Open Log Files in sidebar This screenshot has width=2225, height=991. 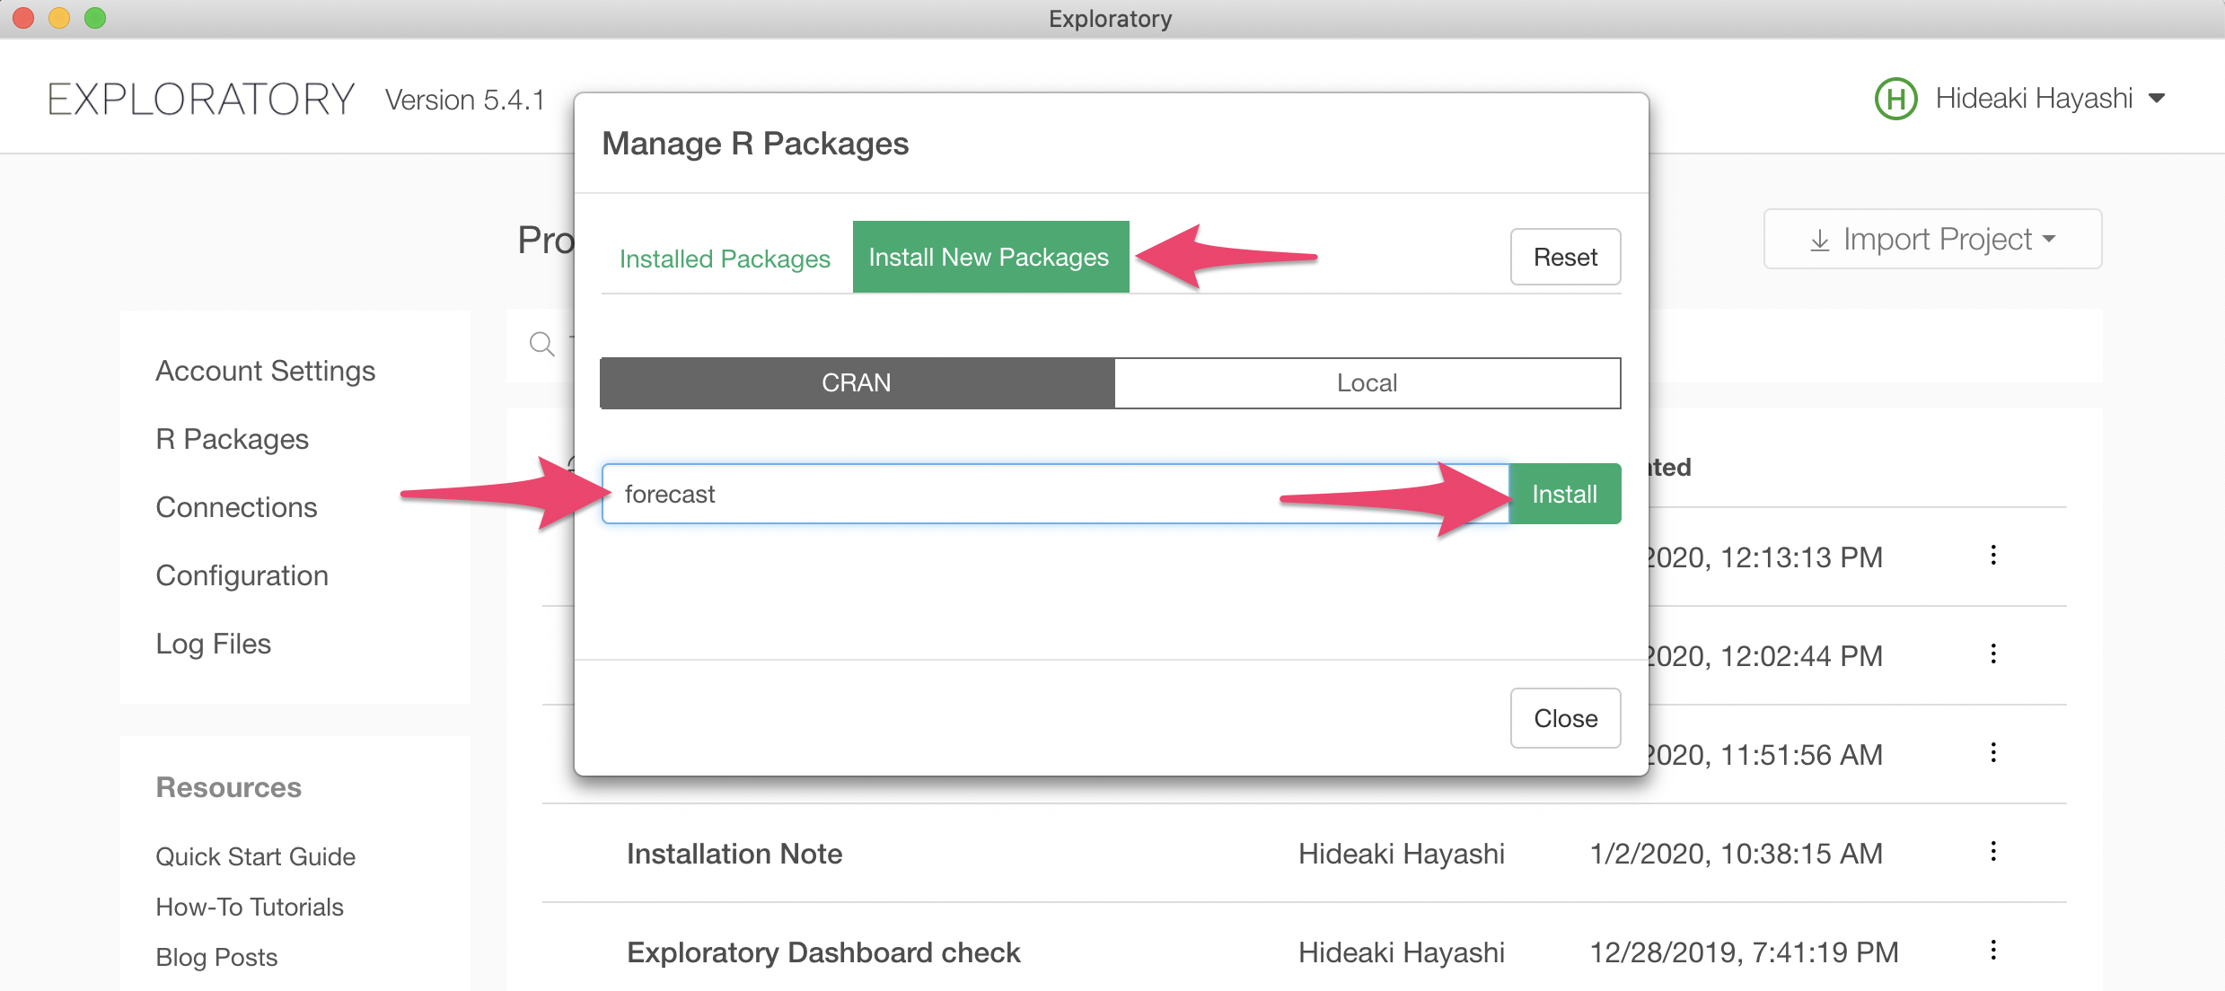[x=214, y=644]
